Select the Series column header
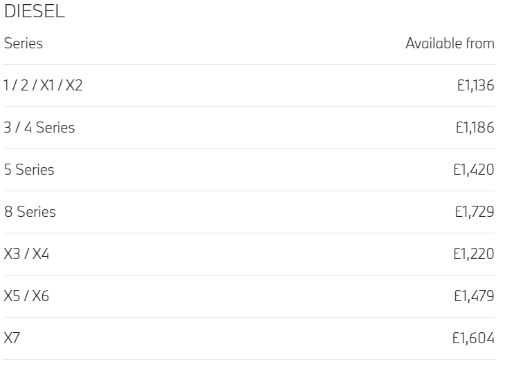The width and height of the screenshot is (514, 366). click(24, 44)
